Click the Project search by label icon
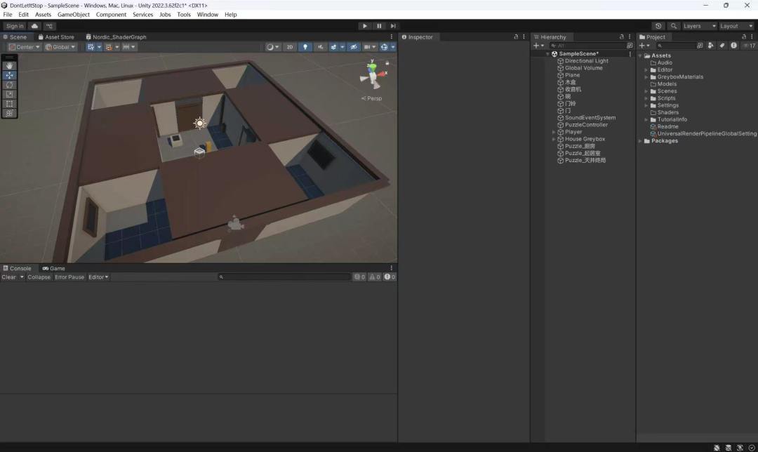This screenshot has width=758, height=452. 722,46
